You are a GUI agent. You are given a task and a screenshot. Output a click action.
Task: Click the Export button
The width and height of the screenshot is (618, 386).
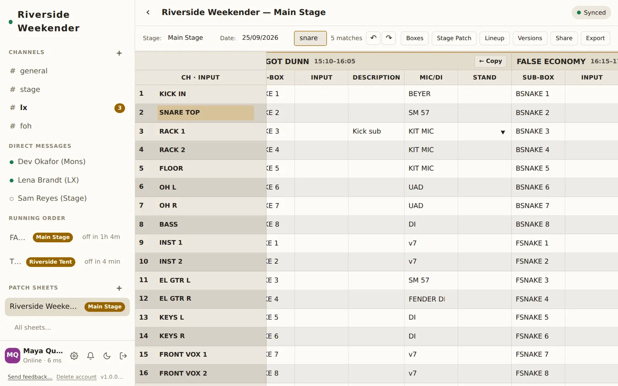(595, 38)
